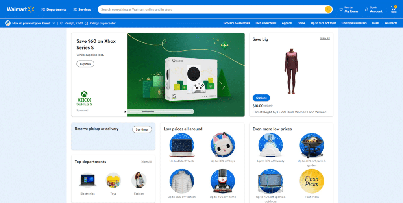Image resolution: width=403 pixels, height=203 pixels.
Task: Open the Toys department icon
Action: (x=113, y=181)
